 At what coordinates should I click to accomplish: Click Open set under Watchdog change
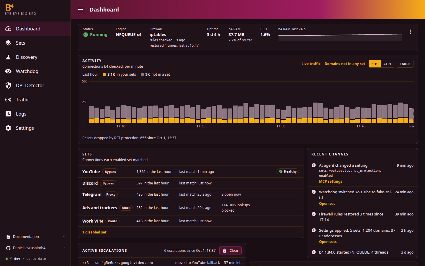tap(327, 204)
